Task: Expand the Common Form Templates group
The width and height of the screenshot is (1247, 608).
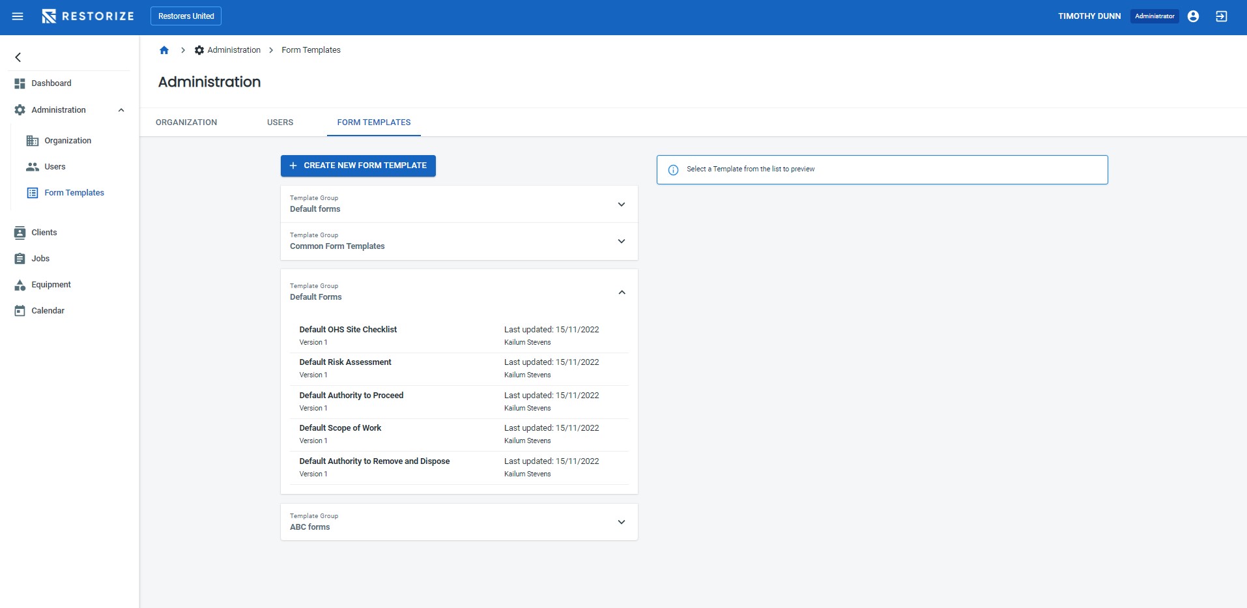Action: coord(621,241)
